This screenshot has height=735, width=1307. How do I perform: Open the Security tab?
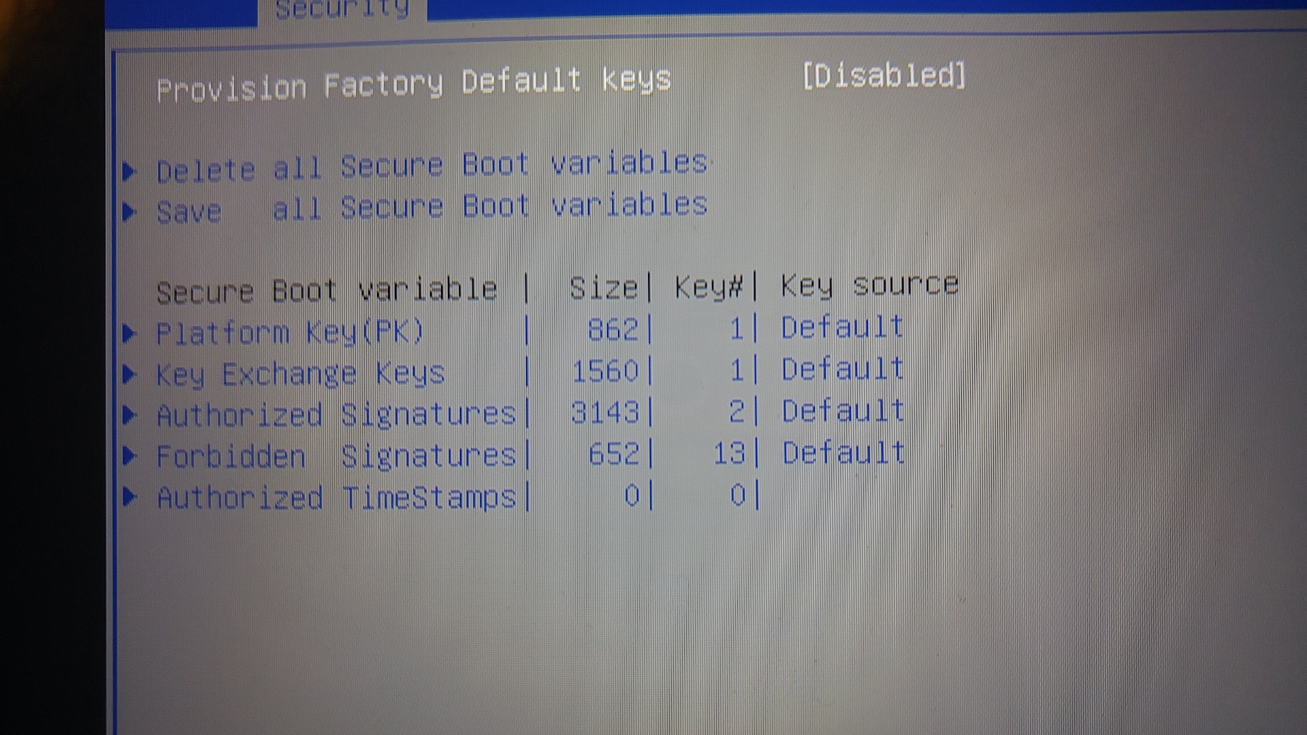coord(342,10)
